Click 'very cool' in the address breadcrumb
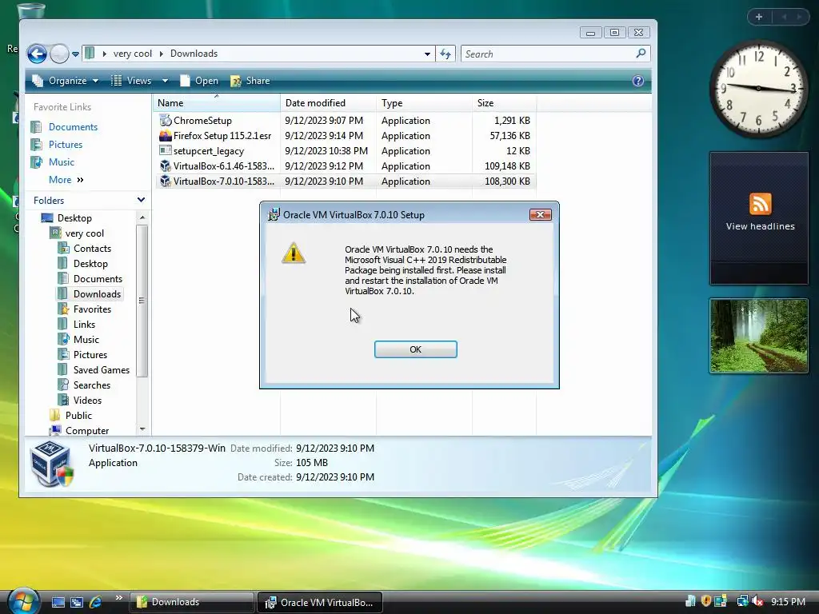The image size is (819, 614). point(133,54)
